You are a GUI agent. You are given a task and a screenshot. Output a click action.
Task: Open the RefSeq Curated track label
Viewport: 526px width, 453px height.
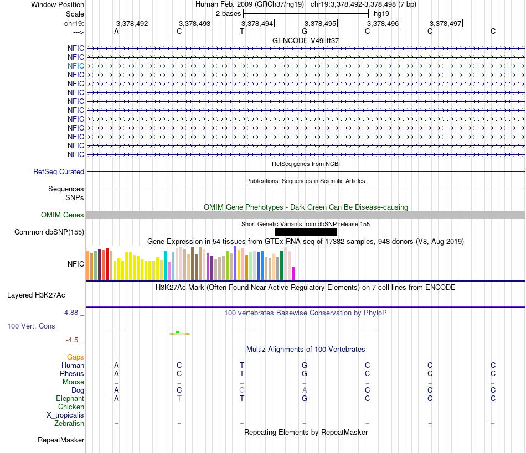[x=58, y=171]
